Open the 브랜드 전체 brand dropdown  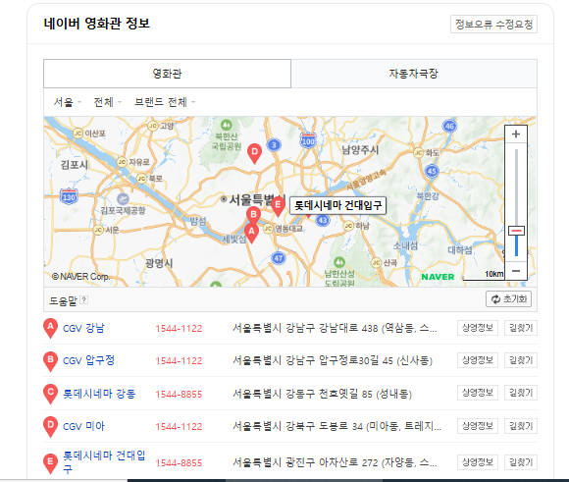click(165, 102)
